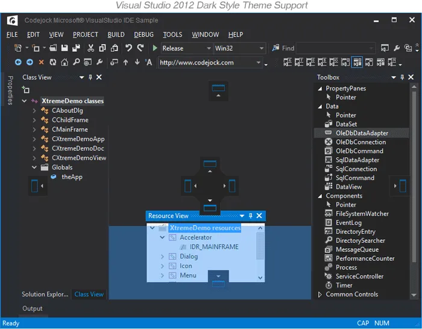Image resolution: width=422 pixels, height=329 pixels.
Task: Click the Open folder toolbar icon
Action: [x=53, y=48]
